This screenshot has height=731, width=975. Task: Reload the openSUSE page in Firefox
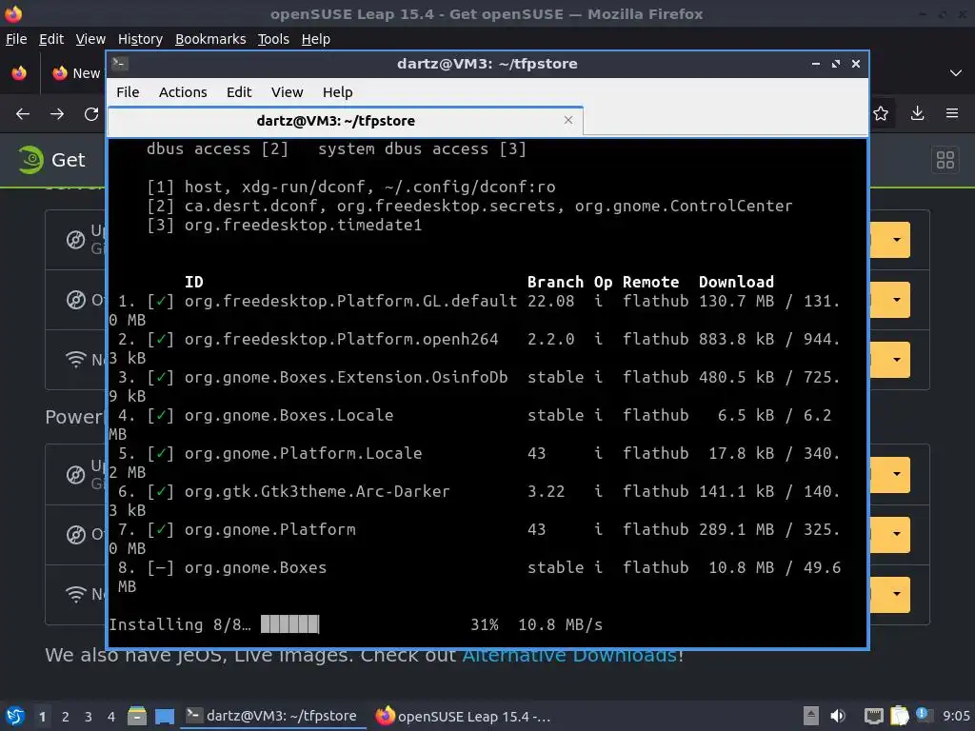[91, 114]
